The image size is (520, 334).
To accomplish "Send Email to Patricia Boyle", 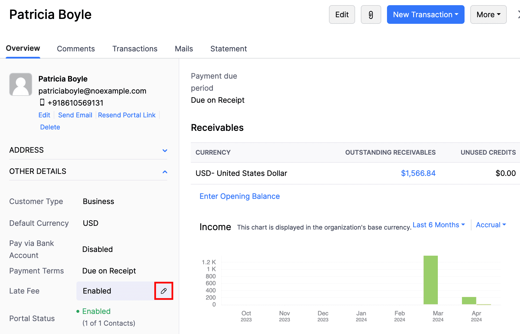I will (75, 115).
